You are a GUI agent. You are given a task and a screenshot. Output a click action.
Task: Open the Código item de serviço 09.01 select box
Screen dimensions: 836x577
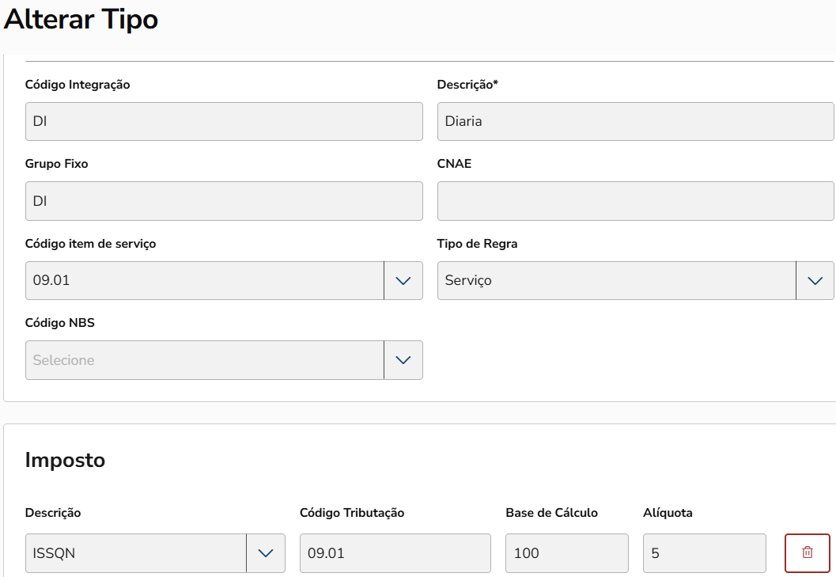tap(204, 280)
